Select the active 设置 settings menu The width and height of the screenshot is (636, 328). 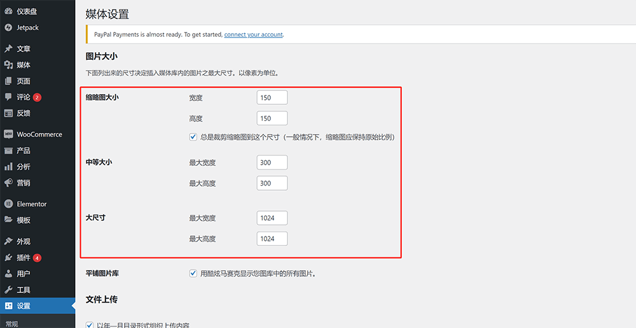[x=38, y=306]
